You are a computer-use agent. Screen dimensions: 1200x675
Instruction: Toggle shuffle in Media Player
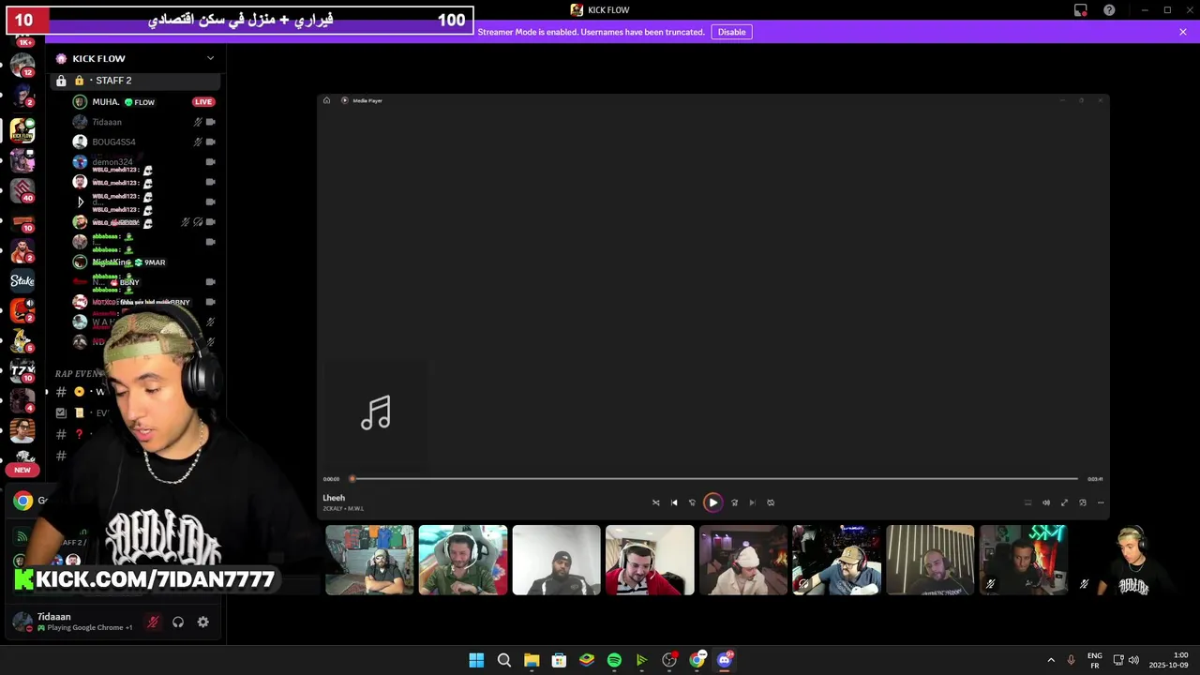click(655, 502)
